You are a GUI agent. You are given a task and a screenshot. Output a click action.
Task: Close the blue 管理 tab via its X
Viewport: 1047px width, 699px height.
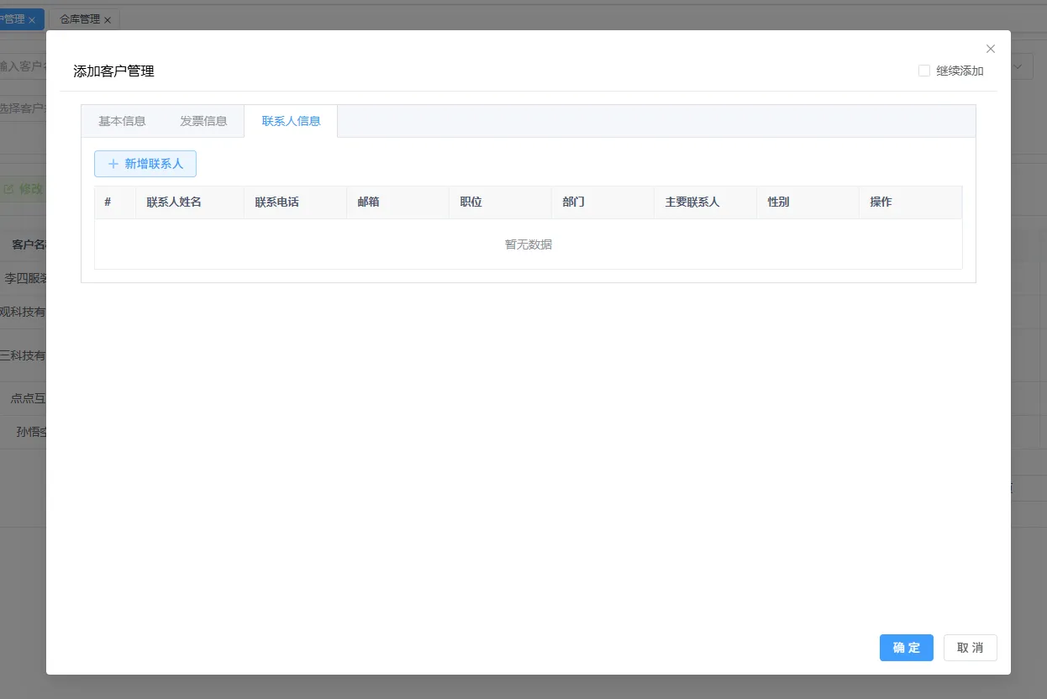[32, 19]
